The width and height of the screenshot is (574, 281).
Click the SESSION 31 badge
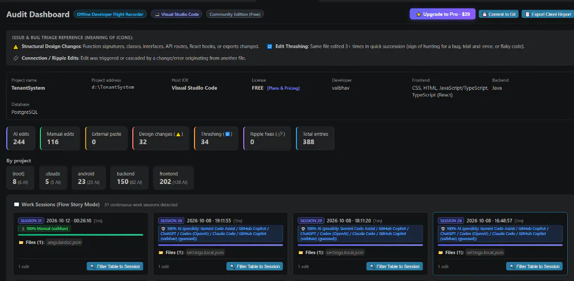(x=31, y=220)
